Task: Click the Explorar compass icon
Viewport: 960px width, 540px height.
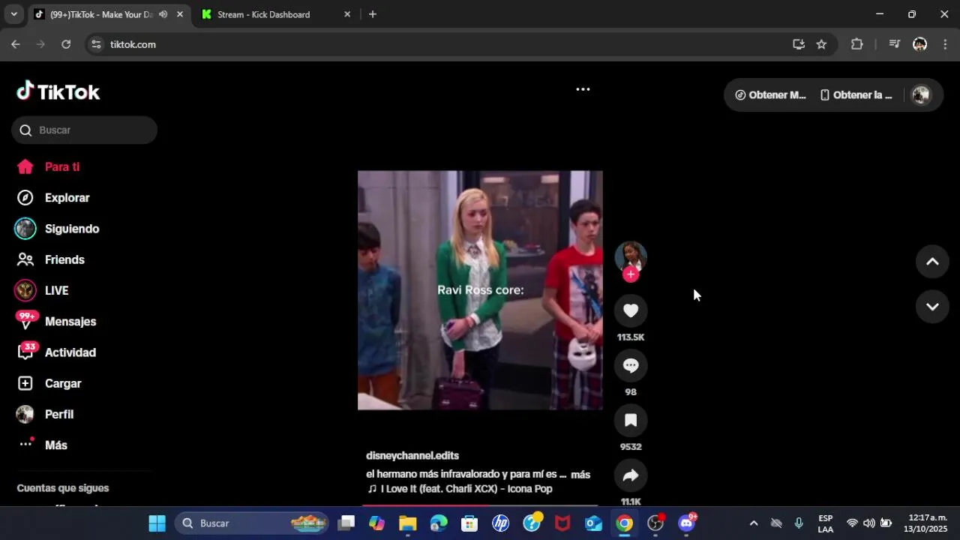Action: [x=25, y=198]
